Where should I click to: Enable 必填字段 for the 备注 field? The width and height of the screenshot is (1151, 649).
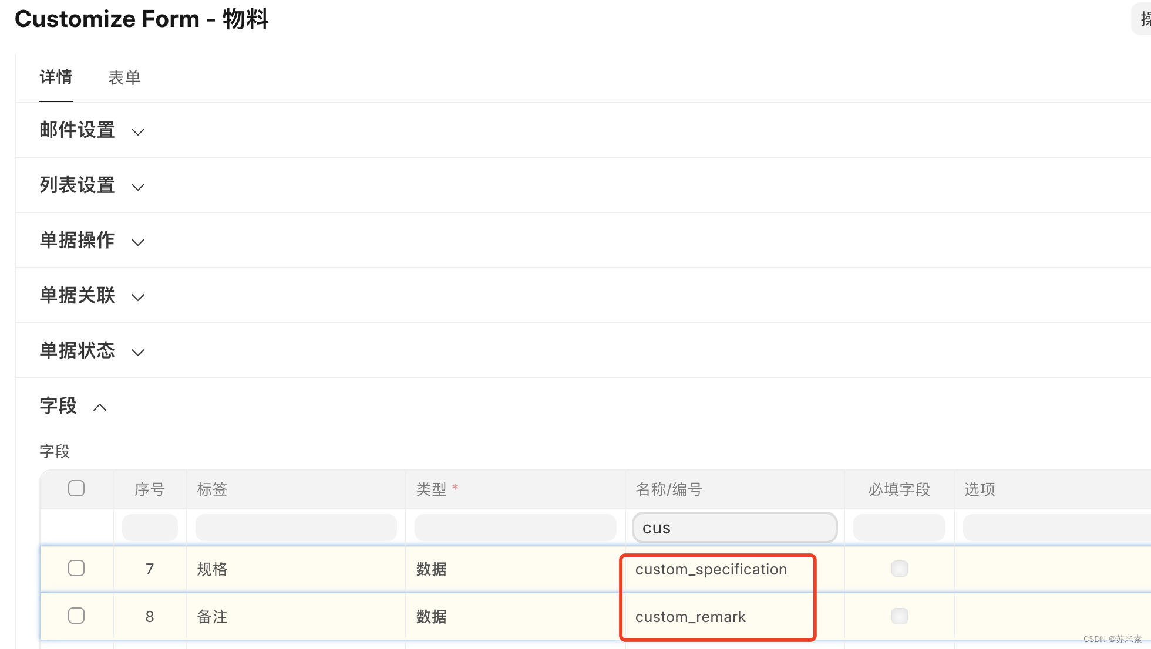tap(898, 616)
